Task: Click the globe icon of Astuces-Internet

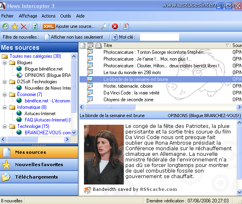Action: 19,113
